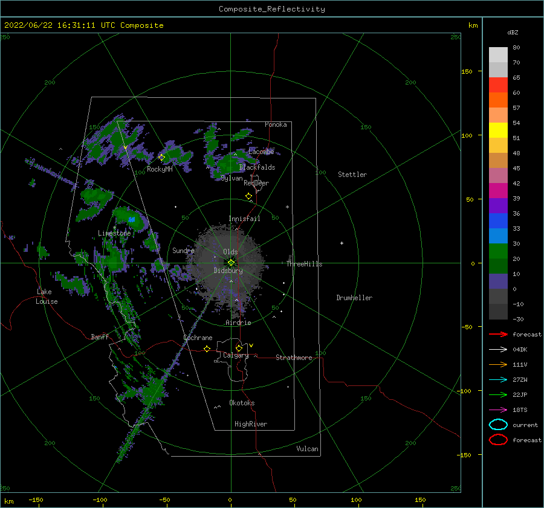Viewport: 544px width, 508px height.
Task: Click the yellow diamond marker above Calgary label
Action: coord(239,348)
